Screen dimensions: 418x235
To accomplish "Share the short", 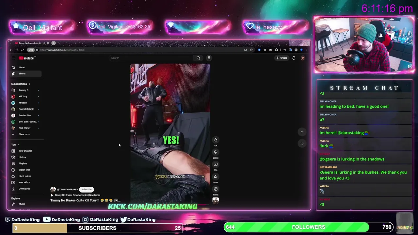I will 216,177.
